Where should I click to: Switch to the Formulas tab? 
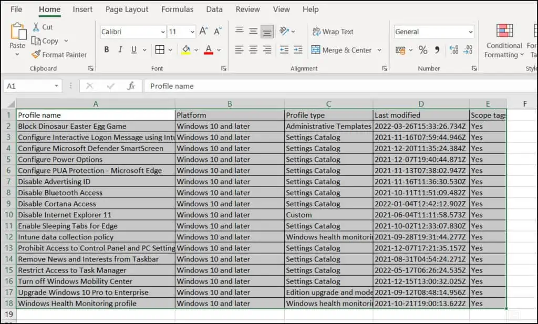click(178, 9)
